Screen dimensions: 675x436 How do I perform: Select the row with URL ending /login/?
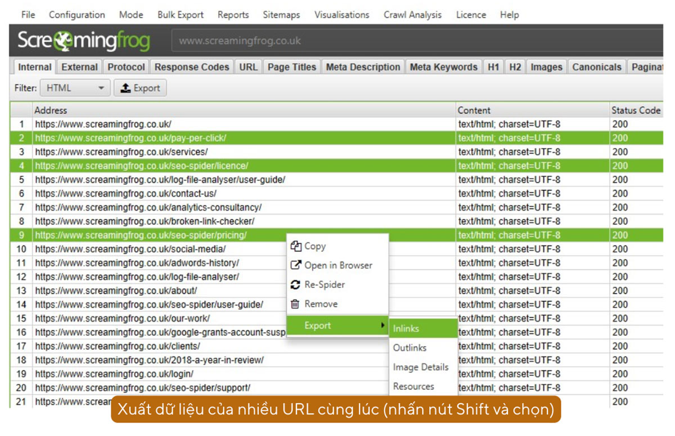pyautogui.click(x=336, y=374)
